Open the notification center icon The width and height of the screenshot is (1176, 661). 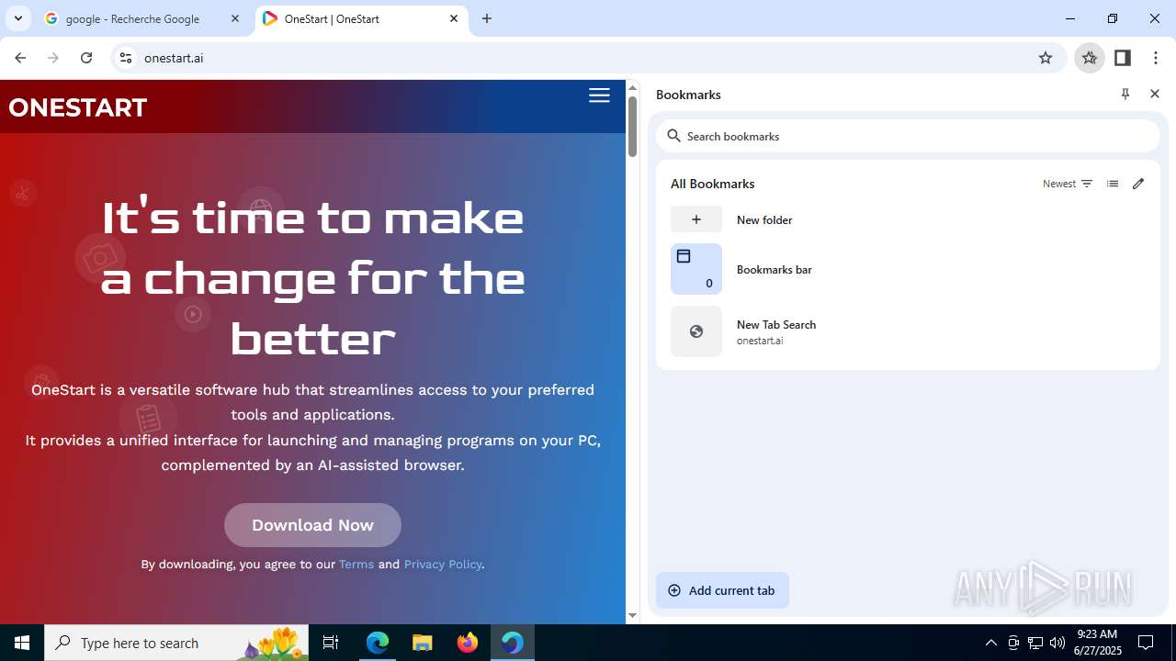pyautogui.click(x=1146, y=643)
